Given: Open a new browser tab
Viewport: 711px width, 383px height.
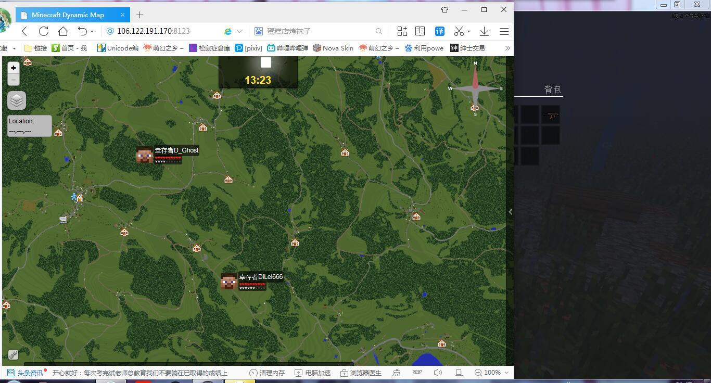Looking at the screenshot, I should pyautogui.click(x=139, y=15).
